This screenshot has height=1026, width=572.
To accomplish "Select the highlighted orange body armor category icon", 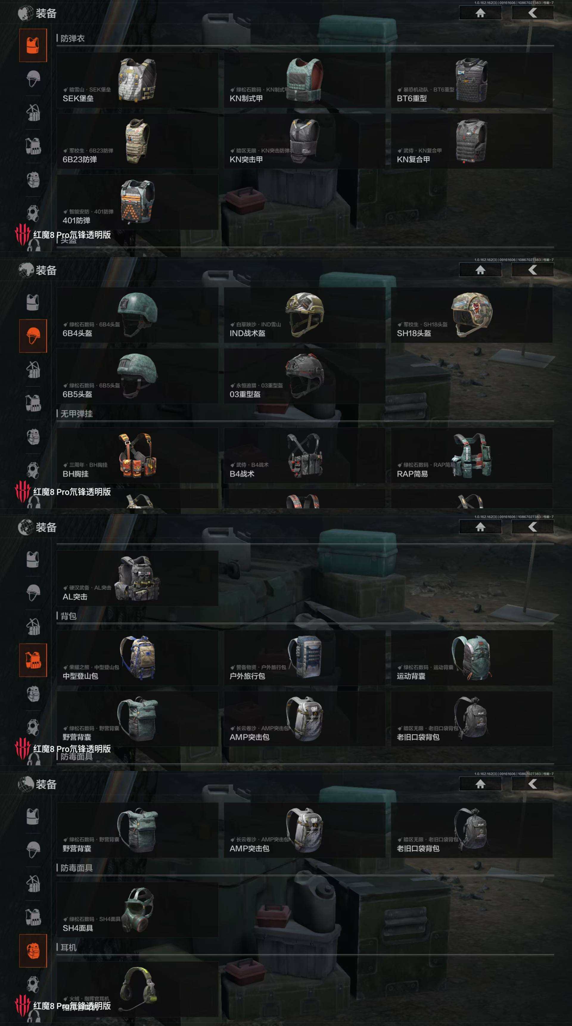I will 33,45.
